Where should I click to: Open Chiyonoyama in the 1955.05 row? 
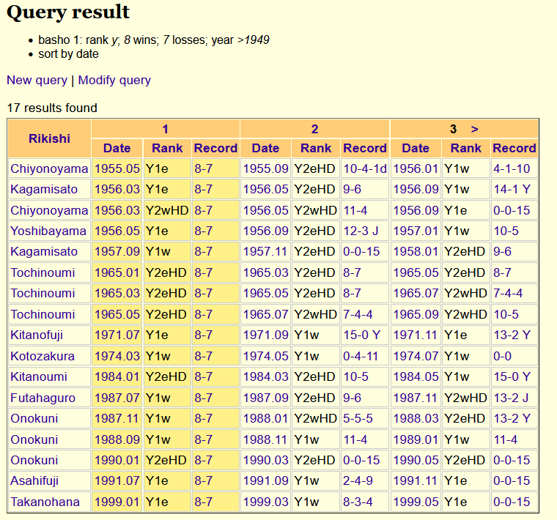(49, 168)
